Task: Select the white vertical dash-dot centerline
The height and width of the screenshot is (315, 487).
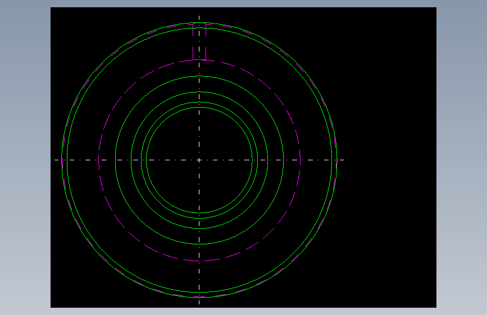Action: click(x=199, y=160)
